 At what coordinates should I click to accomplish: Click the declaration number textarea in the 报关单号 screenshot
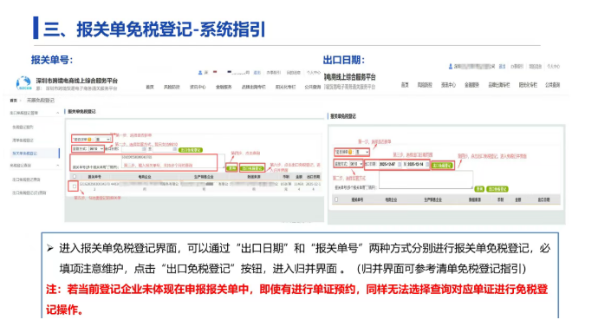[172, 161]
